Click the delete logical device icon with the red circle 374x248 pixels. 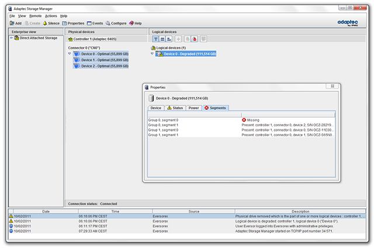(195, 39)
